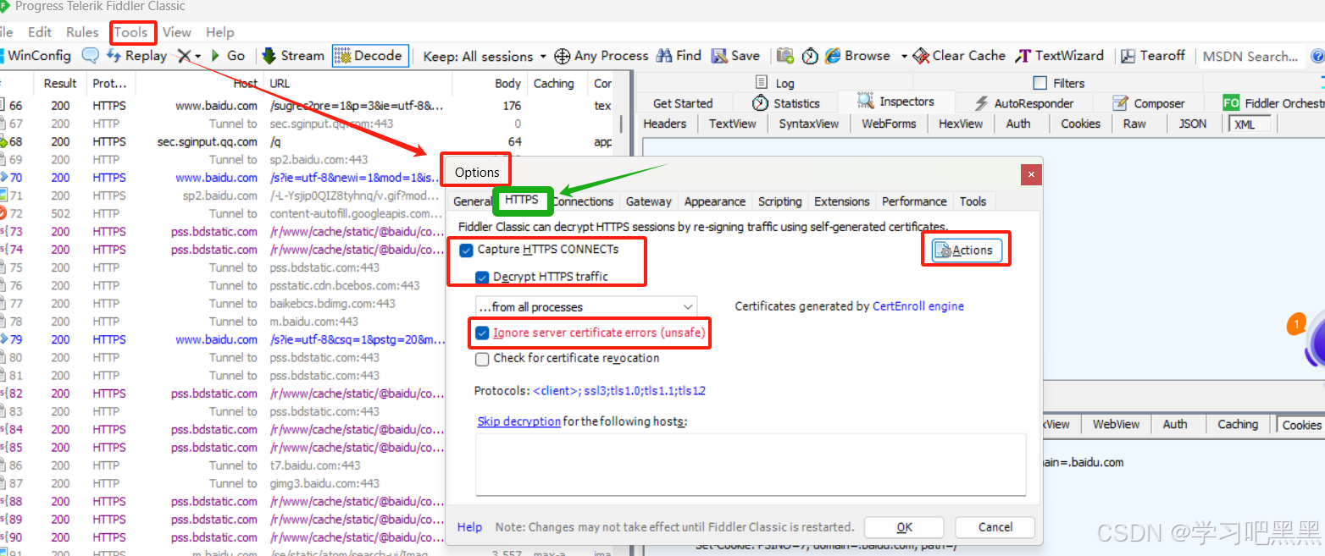Open the from all processes dropdown
This screenshot has height=556, width=1325.
586,306
